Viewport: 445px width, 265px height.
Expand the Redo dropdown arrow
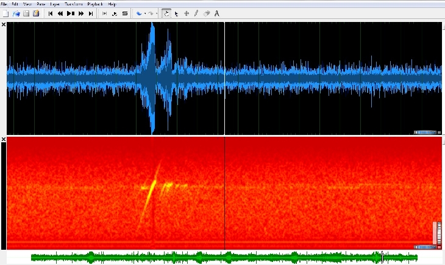157,13
